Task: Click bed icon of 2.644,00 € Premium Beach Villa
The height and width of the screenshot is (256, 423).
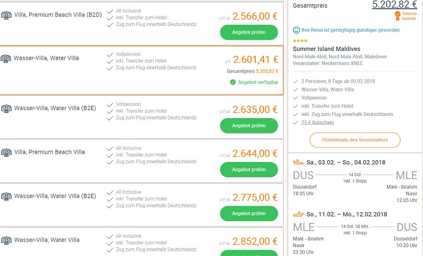Action: coord(6,152)
